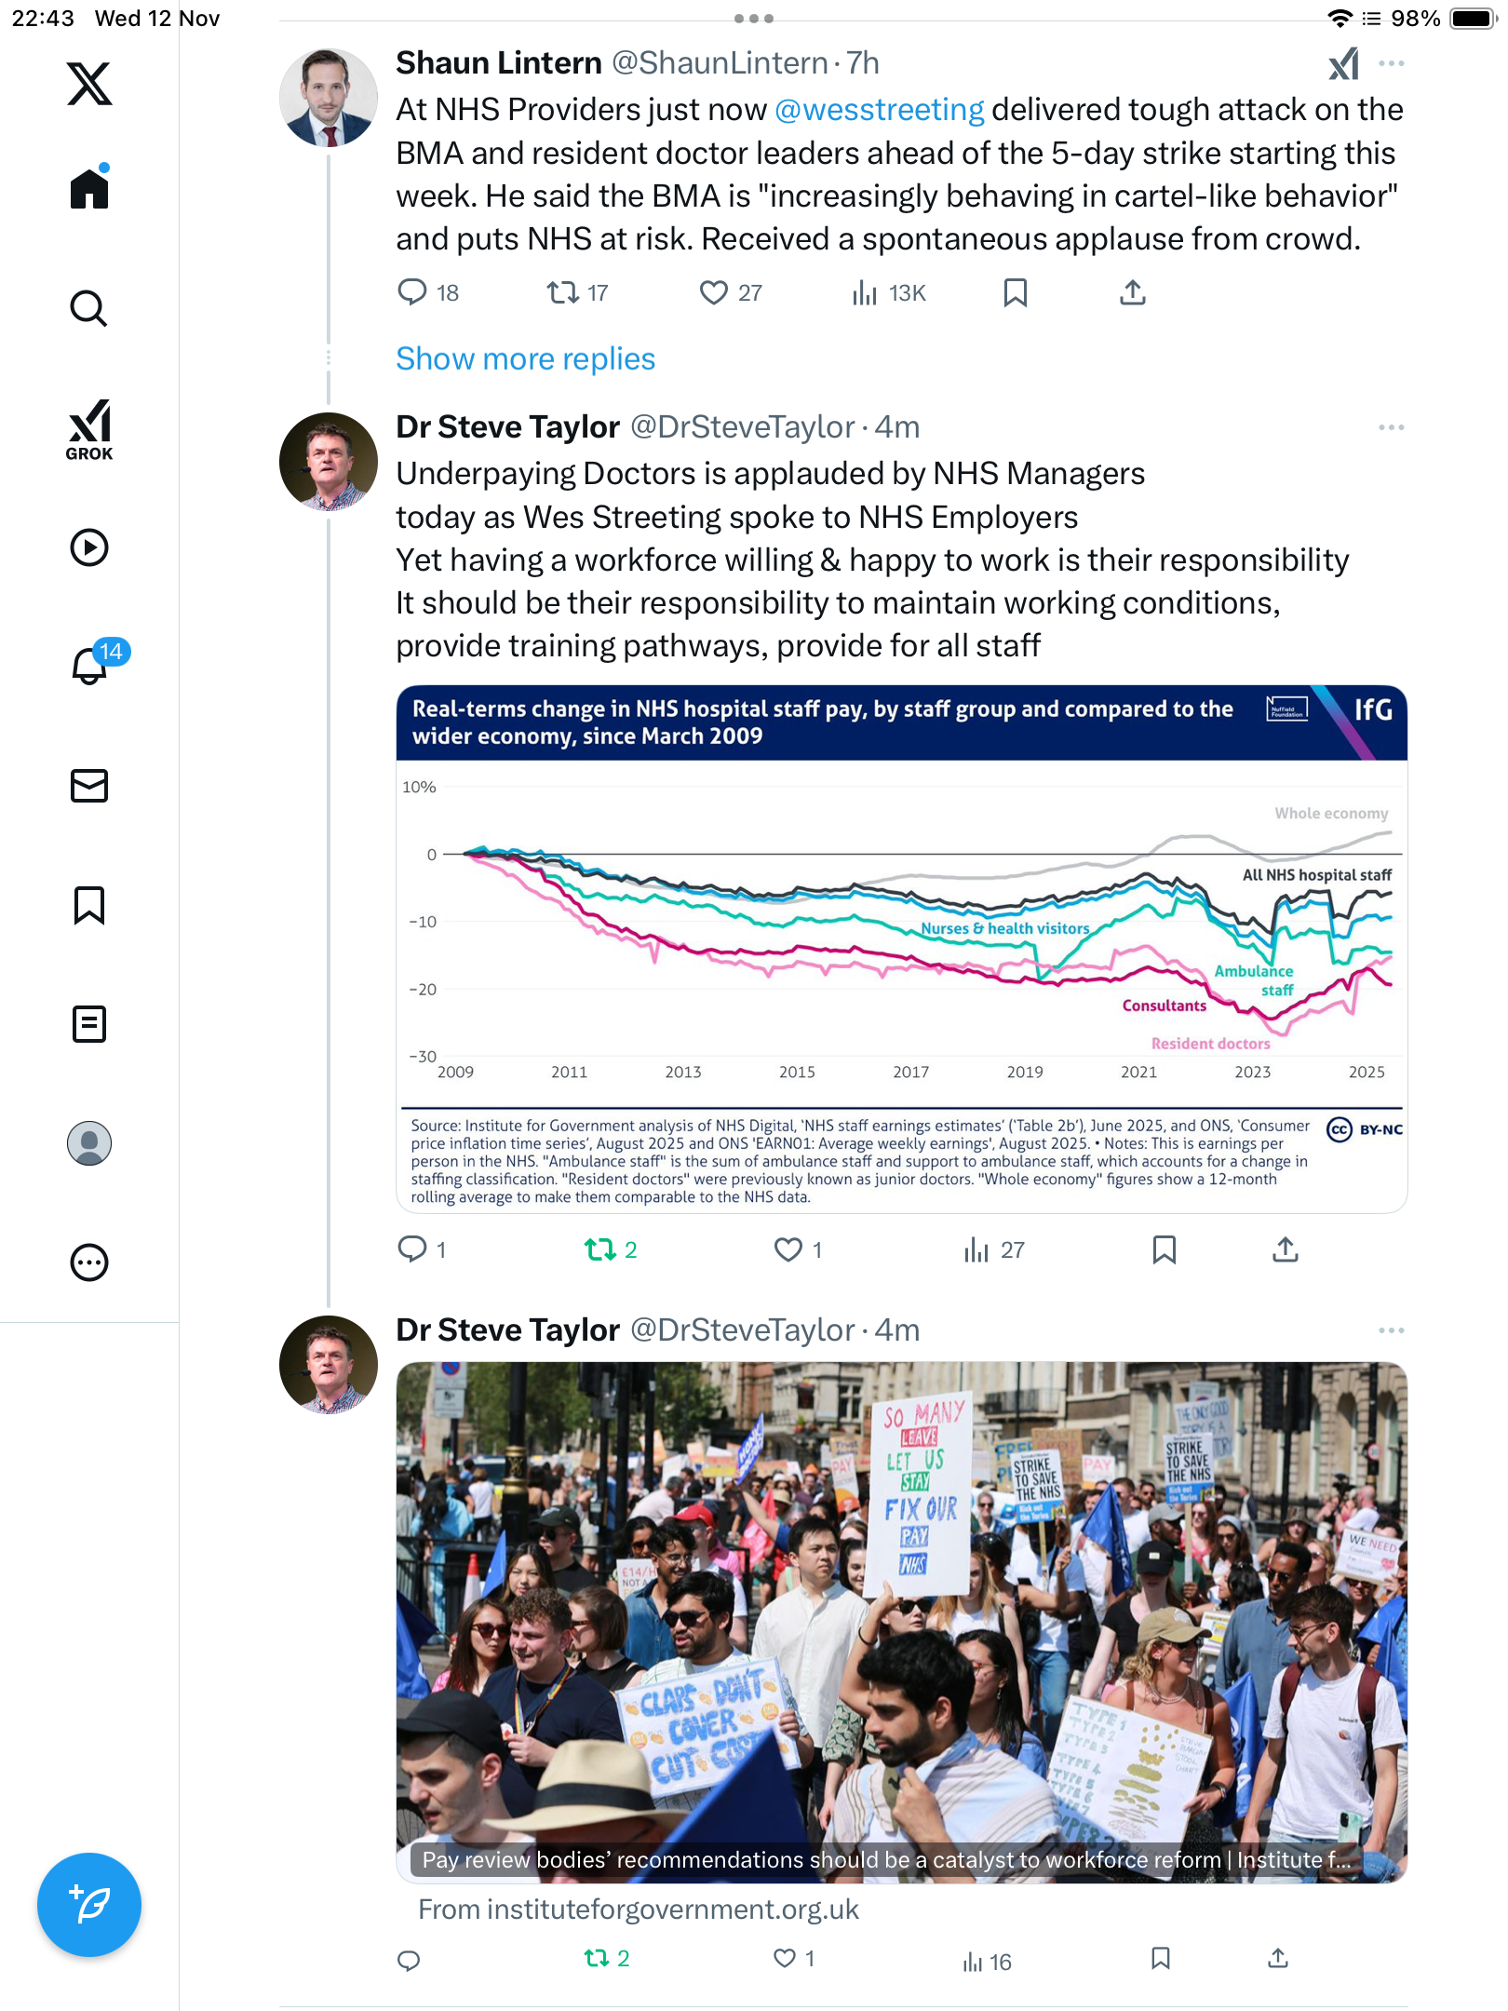
Task: Share Shaun Lintern's post via upload icon
Action: click(x=1132, y=293)
